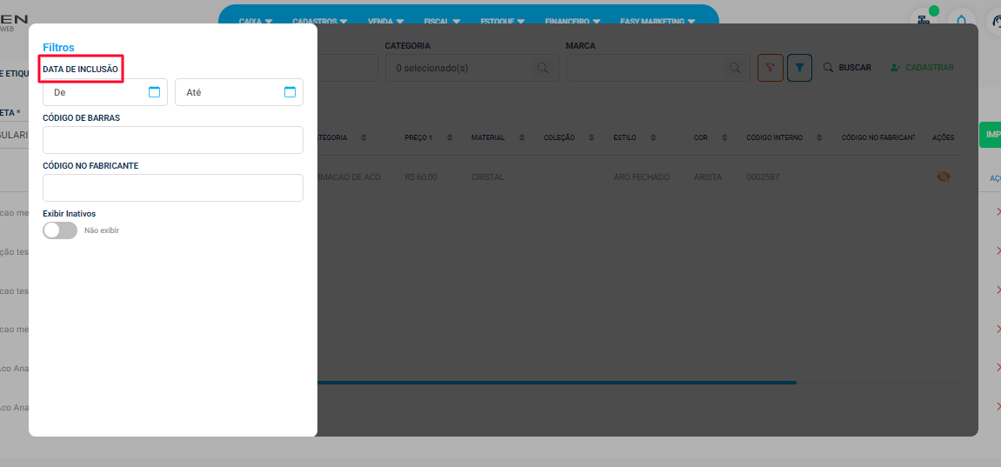
Task: Sort the table by Preço 1 column
Action: pyautogui.click(x=424, y=137)
